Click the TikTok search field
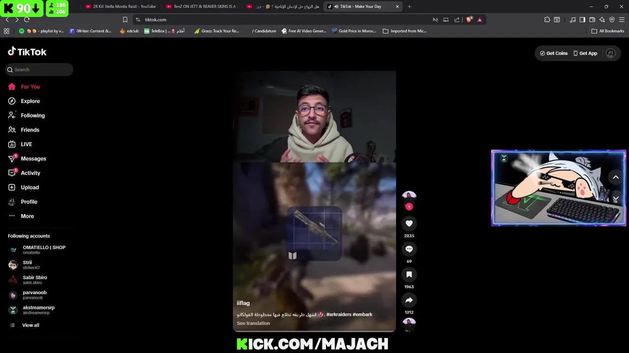The width and height of the screenshot is (629, 353). point(39,70)
